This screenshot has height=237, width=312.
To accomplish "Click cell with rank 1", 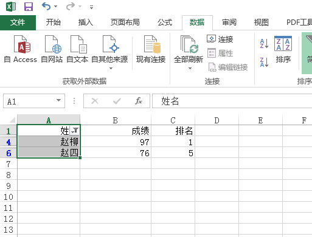I will click(173, 142).
